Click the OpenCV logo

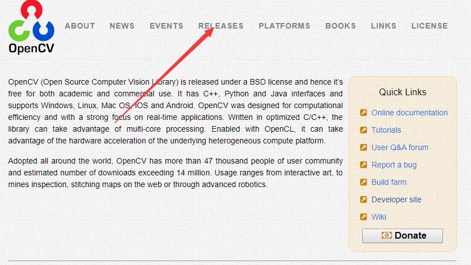click(31, 27)
